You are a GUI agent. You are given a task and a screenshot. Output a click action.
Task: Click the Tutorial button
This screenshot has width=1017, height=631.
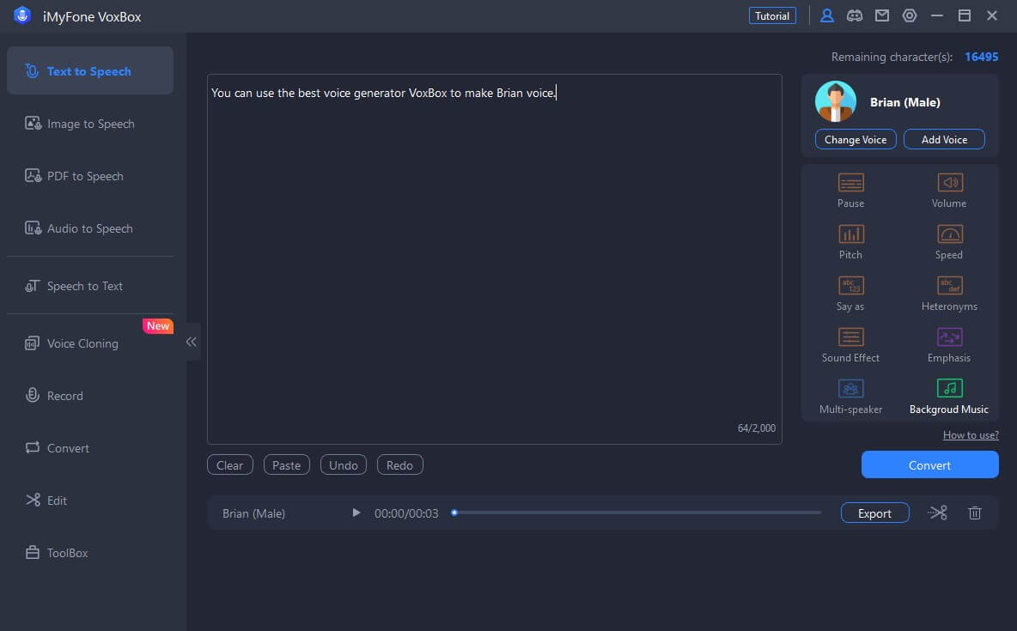tap(772, 15)
